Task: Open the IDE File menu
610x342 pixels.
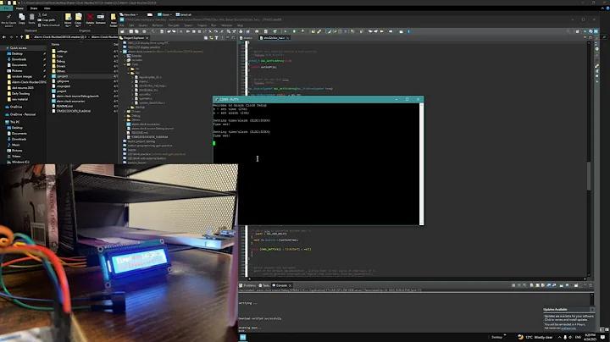Action: 122,25
